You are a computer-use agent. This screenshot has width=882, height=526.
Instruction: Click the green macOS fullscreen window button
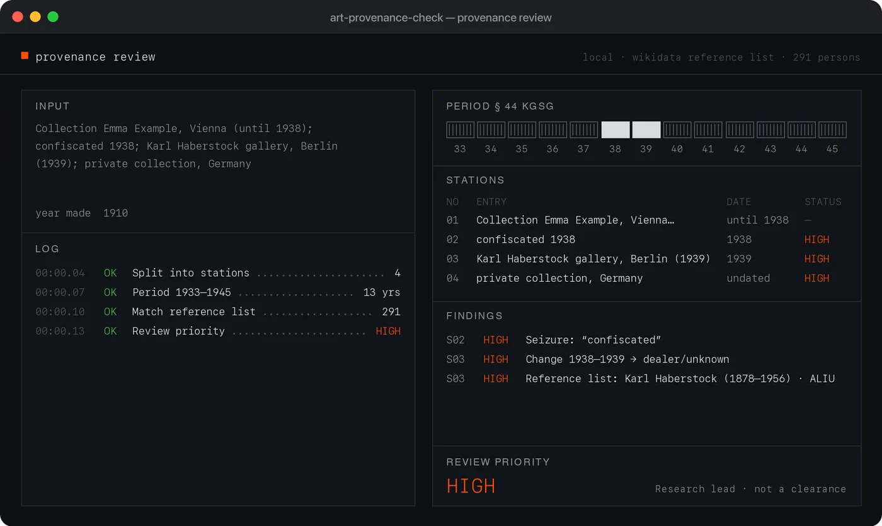coord(53,17)
